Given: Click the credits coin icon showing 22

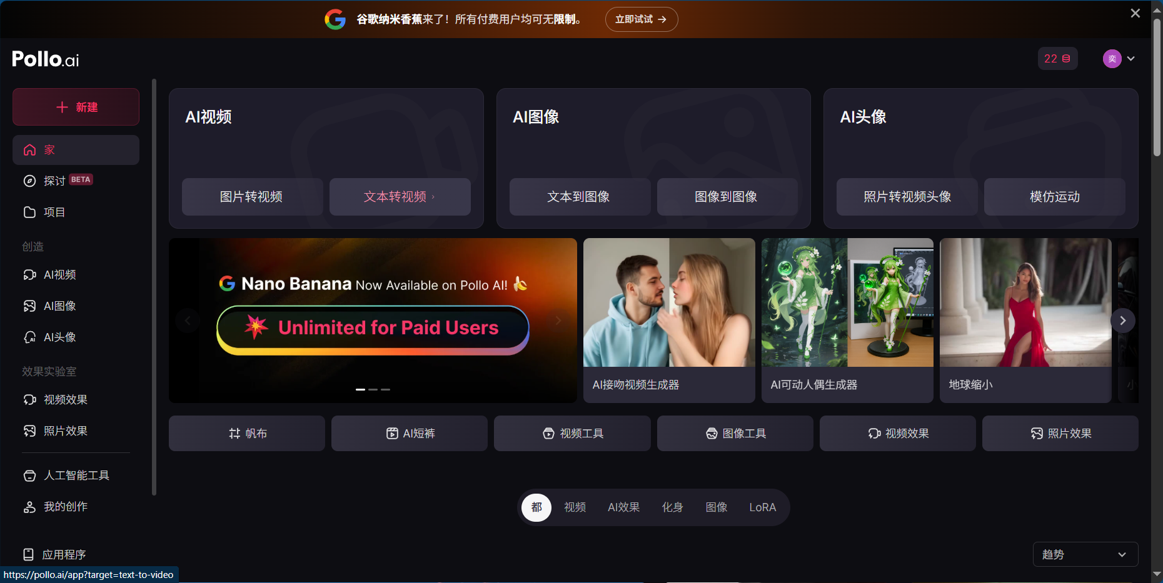Looking at the screenshot, I should click(1066, 59).
